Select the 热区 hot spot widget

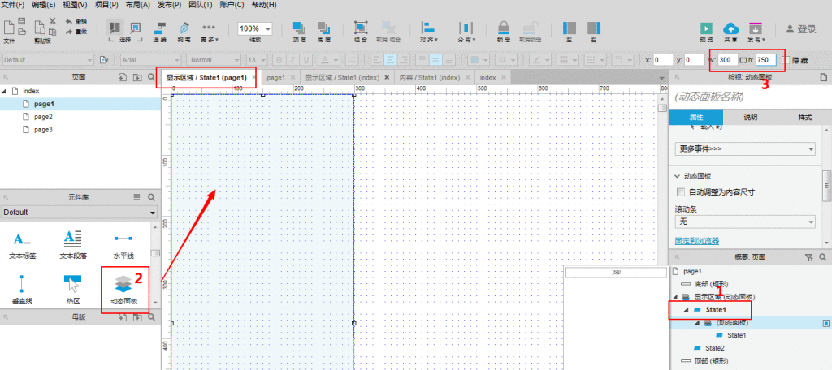(72, 290)
